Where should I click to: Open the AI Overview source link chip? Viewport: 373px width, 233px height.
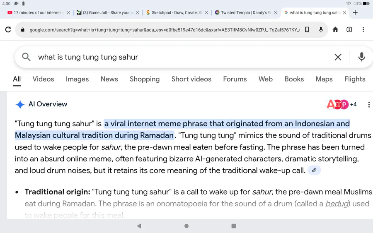(x=314, y=170)
